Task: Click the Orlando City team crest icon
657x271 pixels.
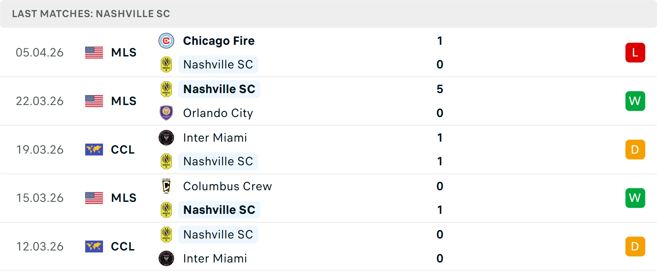Action: pos(166,113)
